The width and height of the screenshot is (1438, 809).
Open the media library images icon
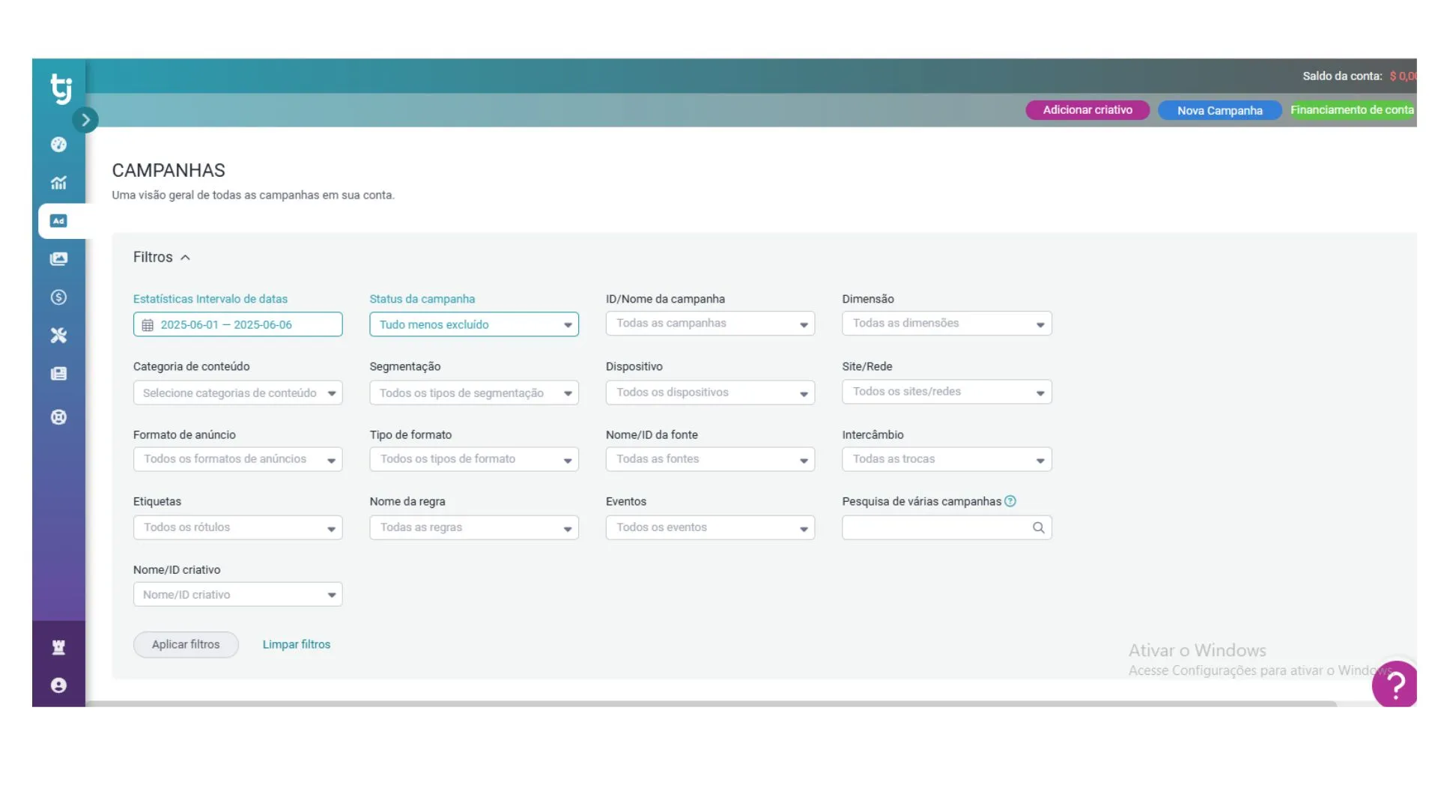(58, 259)
